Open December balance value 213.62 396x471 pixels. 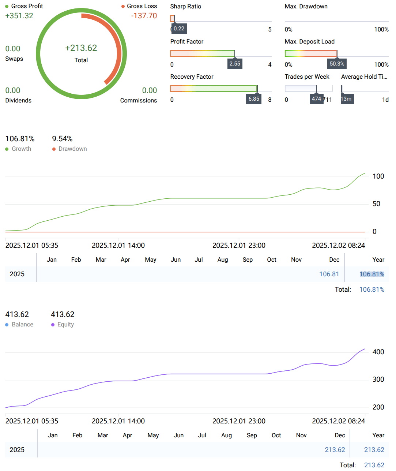[x=335, y=450]
